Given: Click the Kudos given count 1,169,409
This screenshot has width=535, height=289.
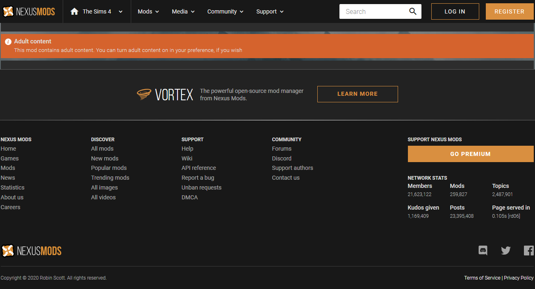Looking at the screenshot, I should (x=418, y=216).
